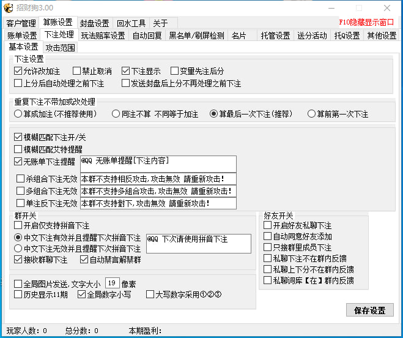The image size is (403, 338).
Task: Select the 玩法赔率设置 tab
Action: click(103, 36)
